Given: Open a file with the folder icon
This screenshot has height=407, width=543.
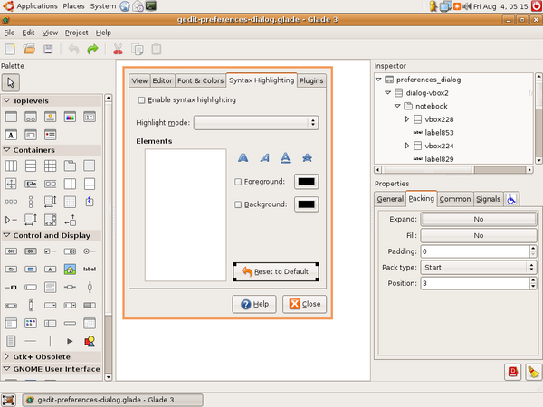Looking at the screenshot, I should 30,49.
